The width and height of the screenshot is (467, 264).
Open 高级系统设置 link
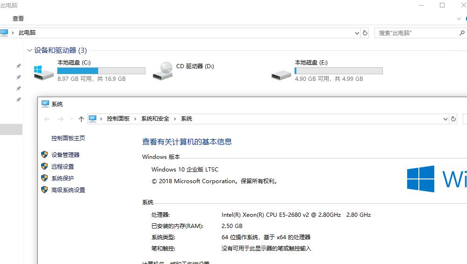click(x=68, y=190)
